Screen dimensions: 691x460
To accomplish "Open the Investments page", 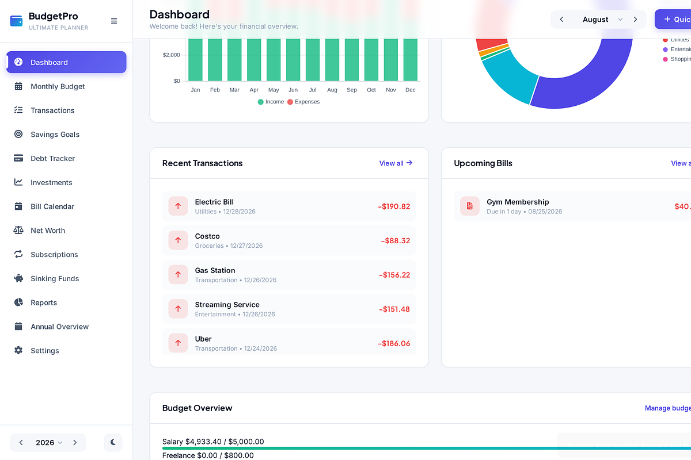I will pyautogui.click(x=66, y=182).
